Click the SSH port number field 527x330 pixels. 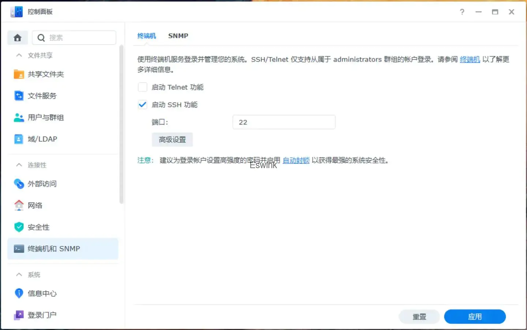284,122
